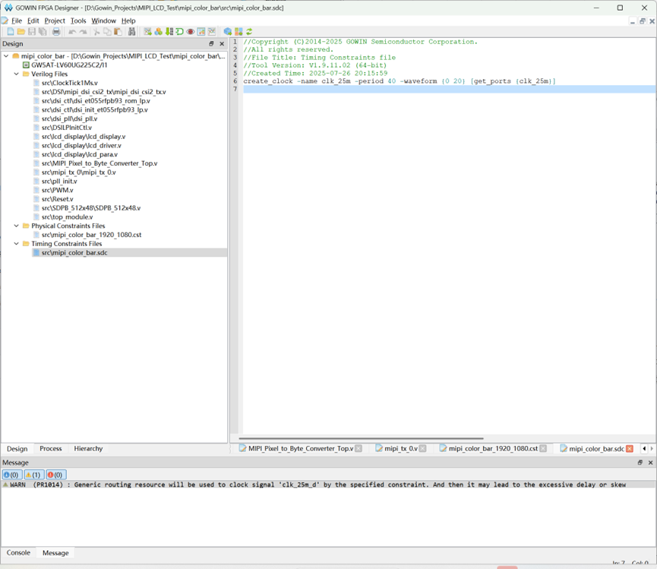
Task: Select src\mipi_color_bar.sdc in tree
Action: [x=74, y=253]
